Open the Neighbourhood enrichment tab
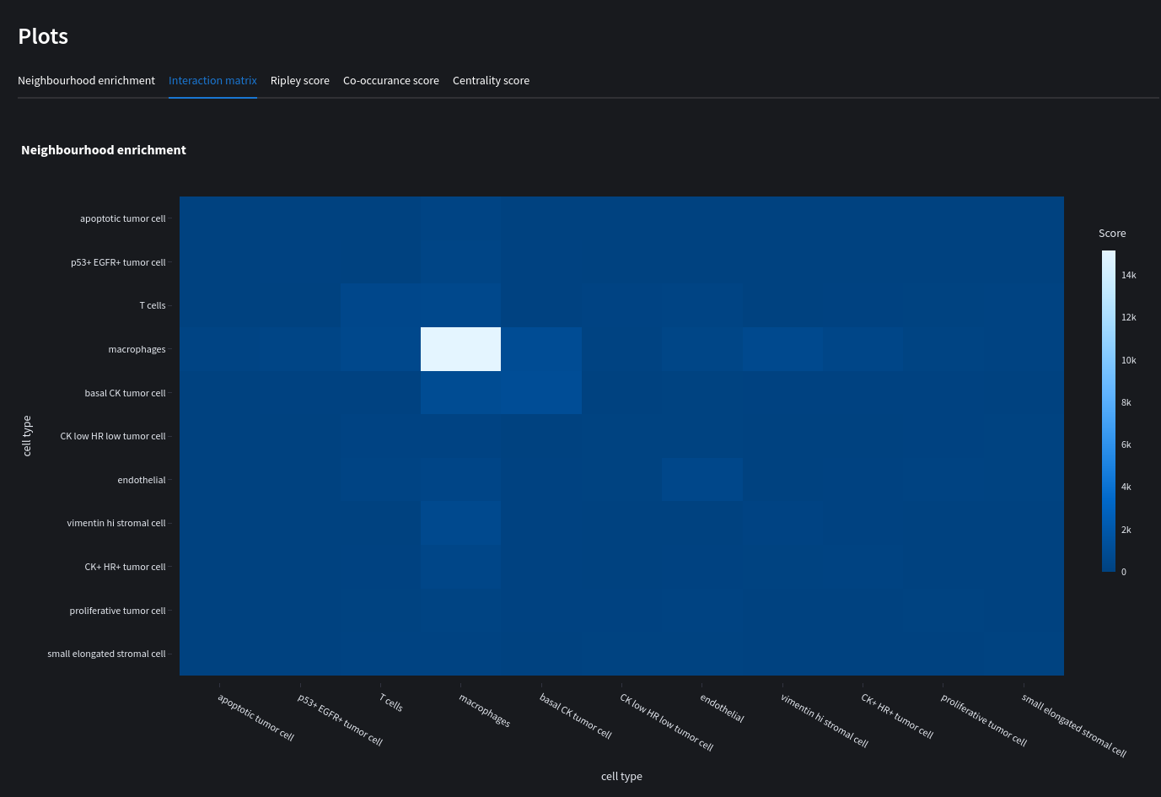The height and width of the screenshot is (797, 1161). tap(86, 81)
